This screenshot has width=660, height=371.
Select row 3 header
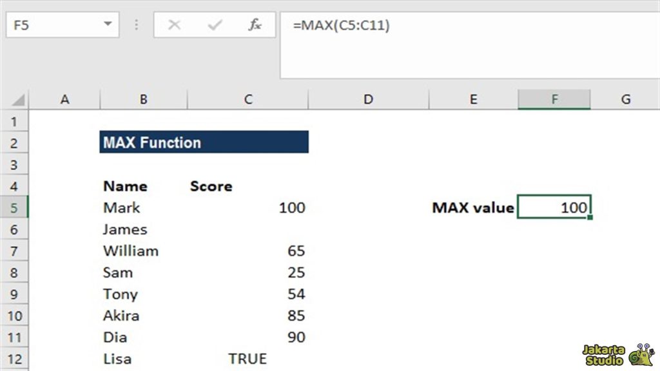pos(14,164)
